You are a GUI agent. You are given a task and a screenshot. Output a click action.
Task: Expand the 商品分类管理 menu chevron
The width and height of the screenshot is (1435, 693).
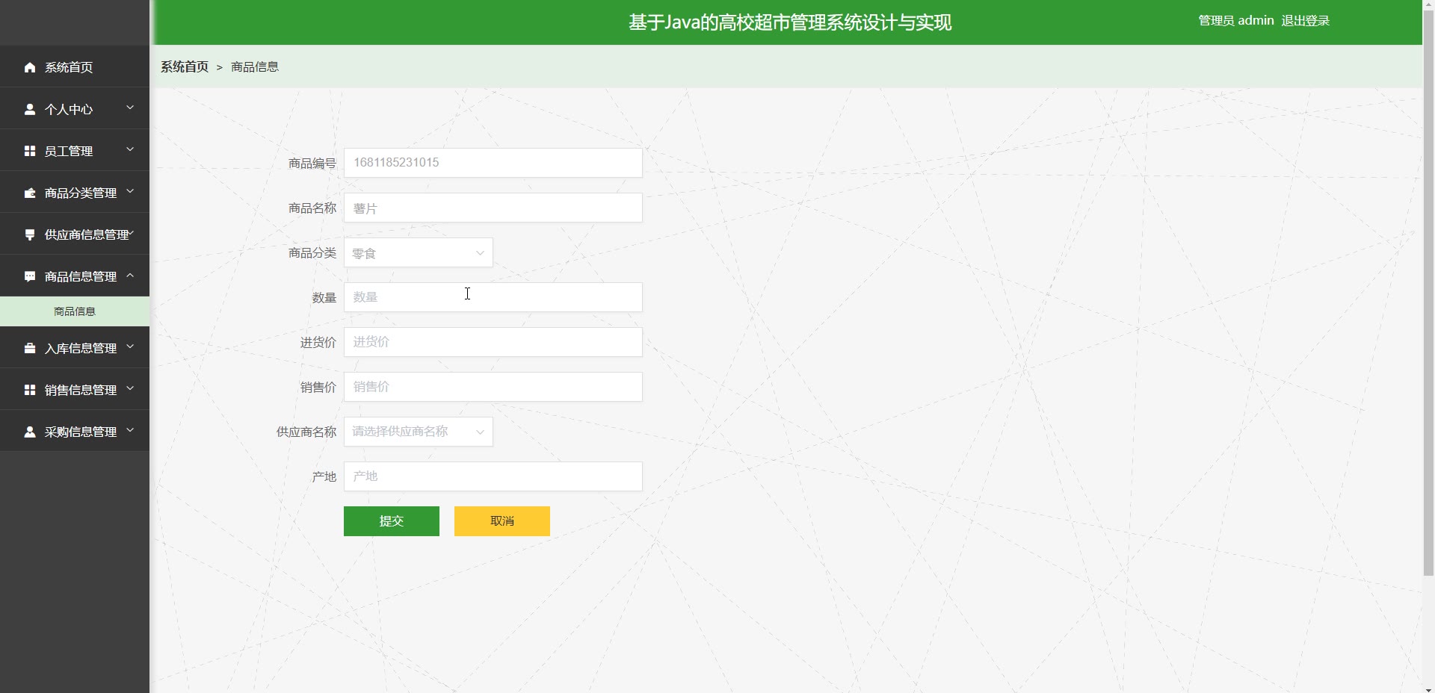[x=130, y=191]
